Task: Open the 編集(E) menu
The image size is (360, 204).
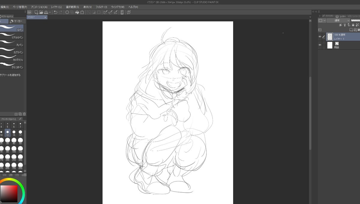Action: 4,7
